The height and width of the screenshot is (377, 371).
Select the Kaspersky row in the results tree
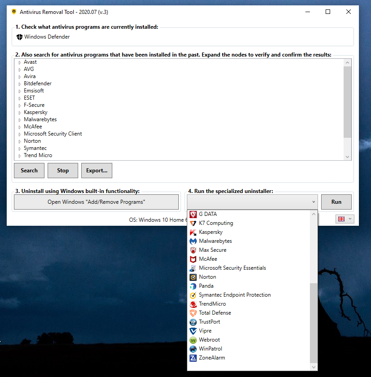[35, 112]
